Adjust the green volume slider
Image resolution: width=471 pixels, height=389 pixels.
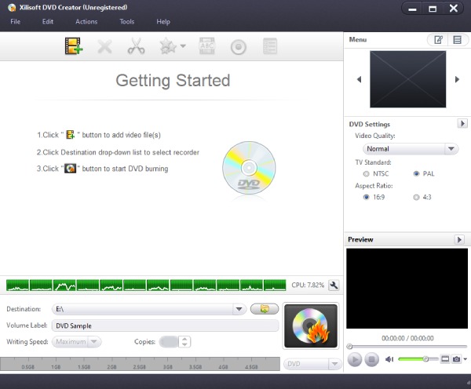418,359
